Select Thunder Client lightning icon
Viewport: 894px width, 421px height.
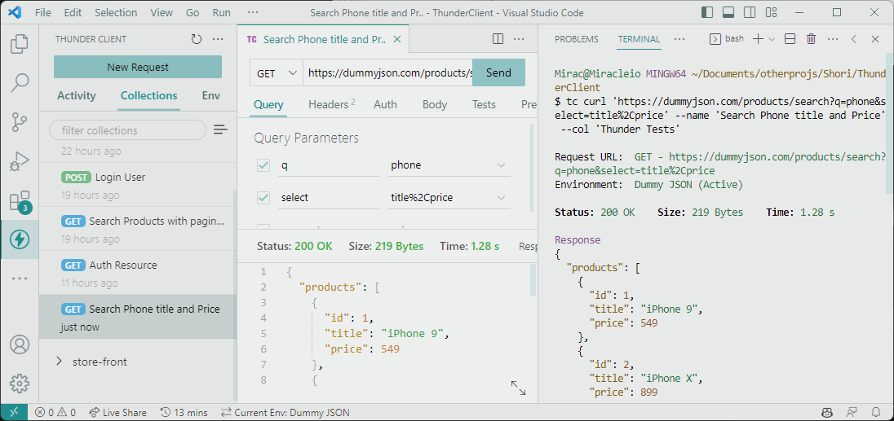coord(20,239)
